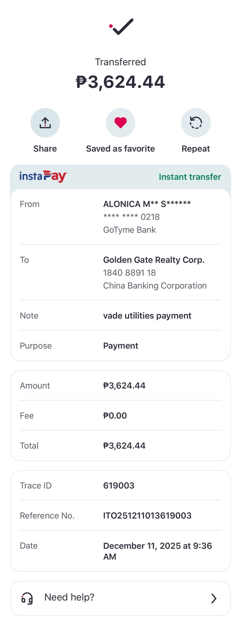Click the Share label
This screenshot has width=241, height=628.
click(x=45, y=149)
